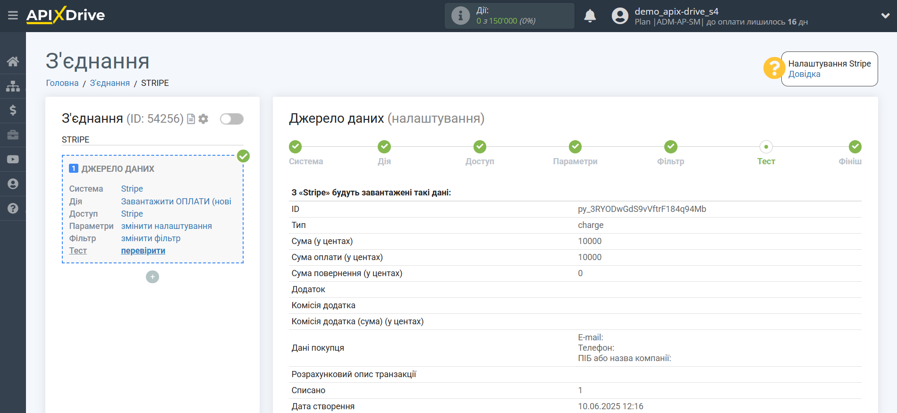897x413 pixels.
Task: Go to Головна breadcrumb
Action: (62, 83)
